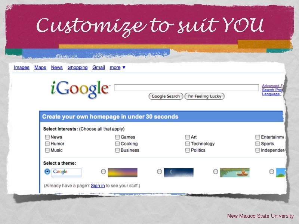Go to the News link in top bar
Image resolution: width=299 pixels, height=224 pixels.
click(57, 68)
